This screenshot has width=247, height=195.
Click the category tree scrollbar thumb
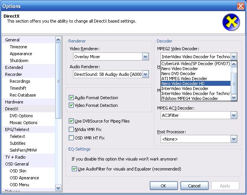(x=58, y=81)
